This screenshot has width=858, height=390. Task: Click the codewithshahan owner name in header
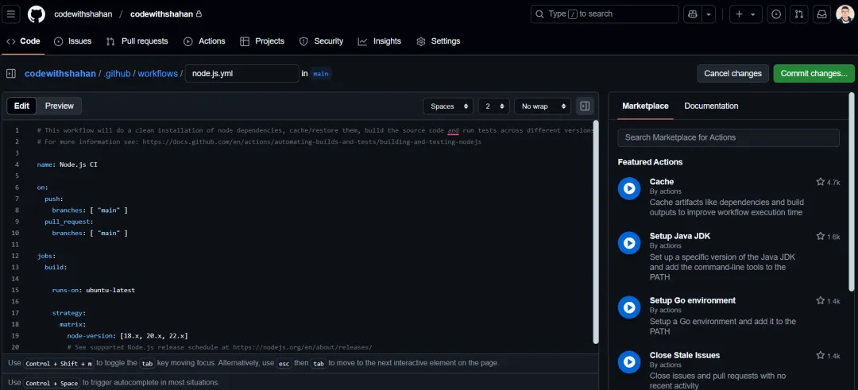click(83, 14)
